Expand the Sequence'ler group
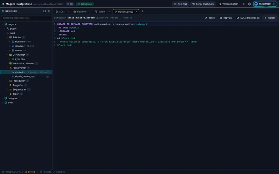 (7, 89)
